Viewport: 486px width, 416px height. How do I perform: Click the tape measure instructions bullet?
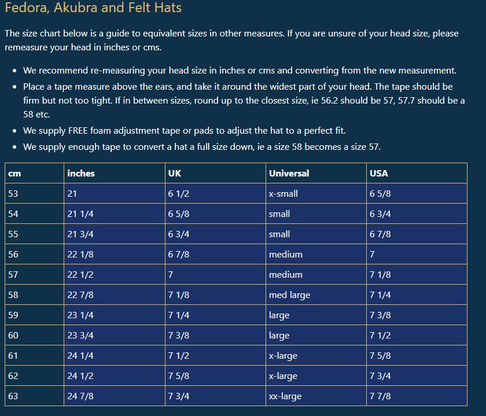244,101
